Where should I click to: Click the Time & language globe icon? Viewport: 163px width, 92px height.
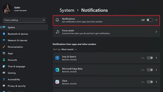[4, 66]
